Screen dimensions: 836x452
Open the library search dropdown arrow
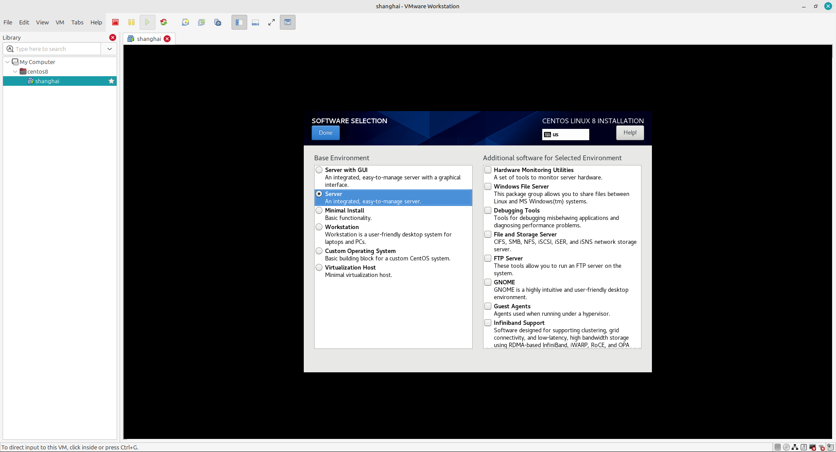tap(110, 49)
